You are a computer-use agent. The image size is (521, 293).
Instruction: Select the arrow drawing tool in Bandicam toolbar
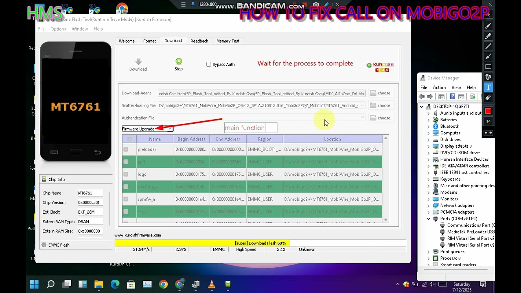pos(488,56)
